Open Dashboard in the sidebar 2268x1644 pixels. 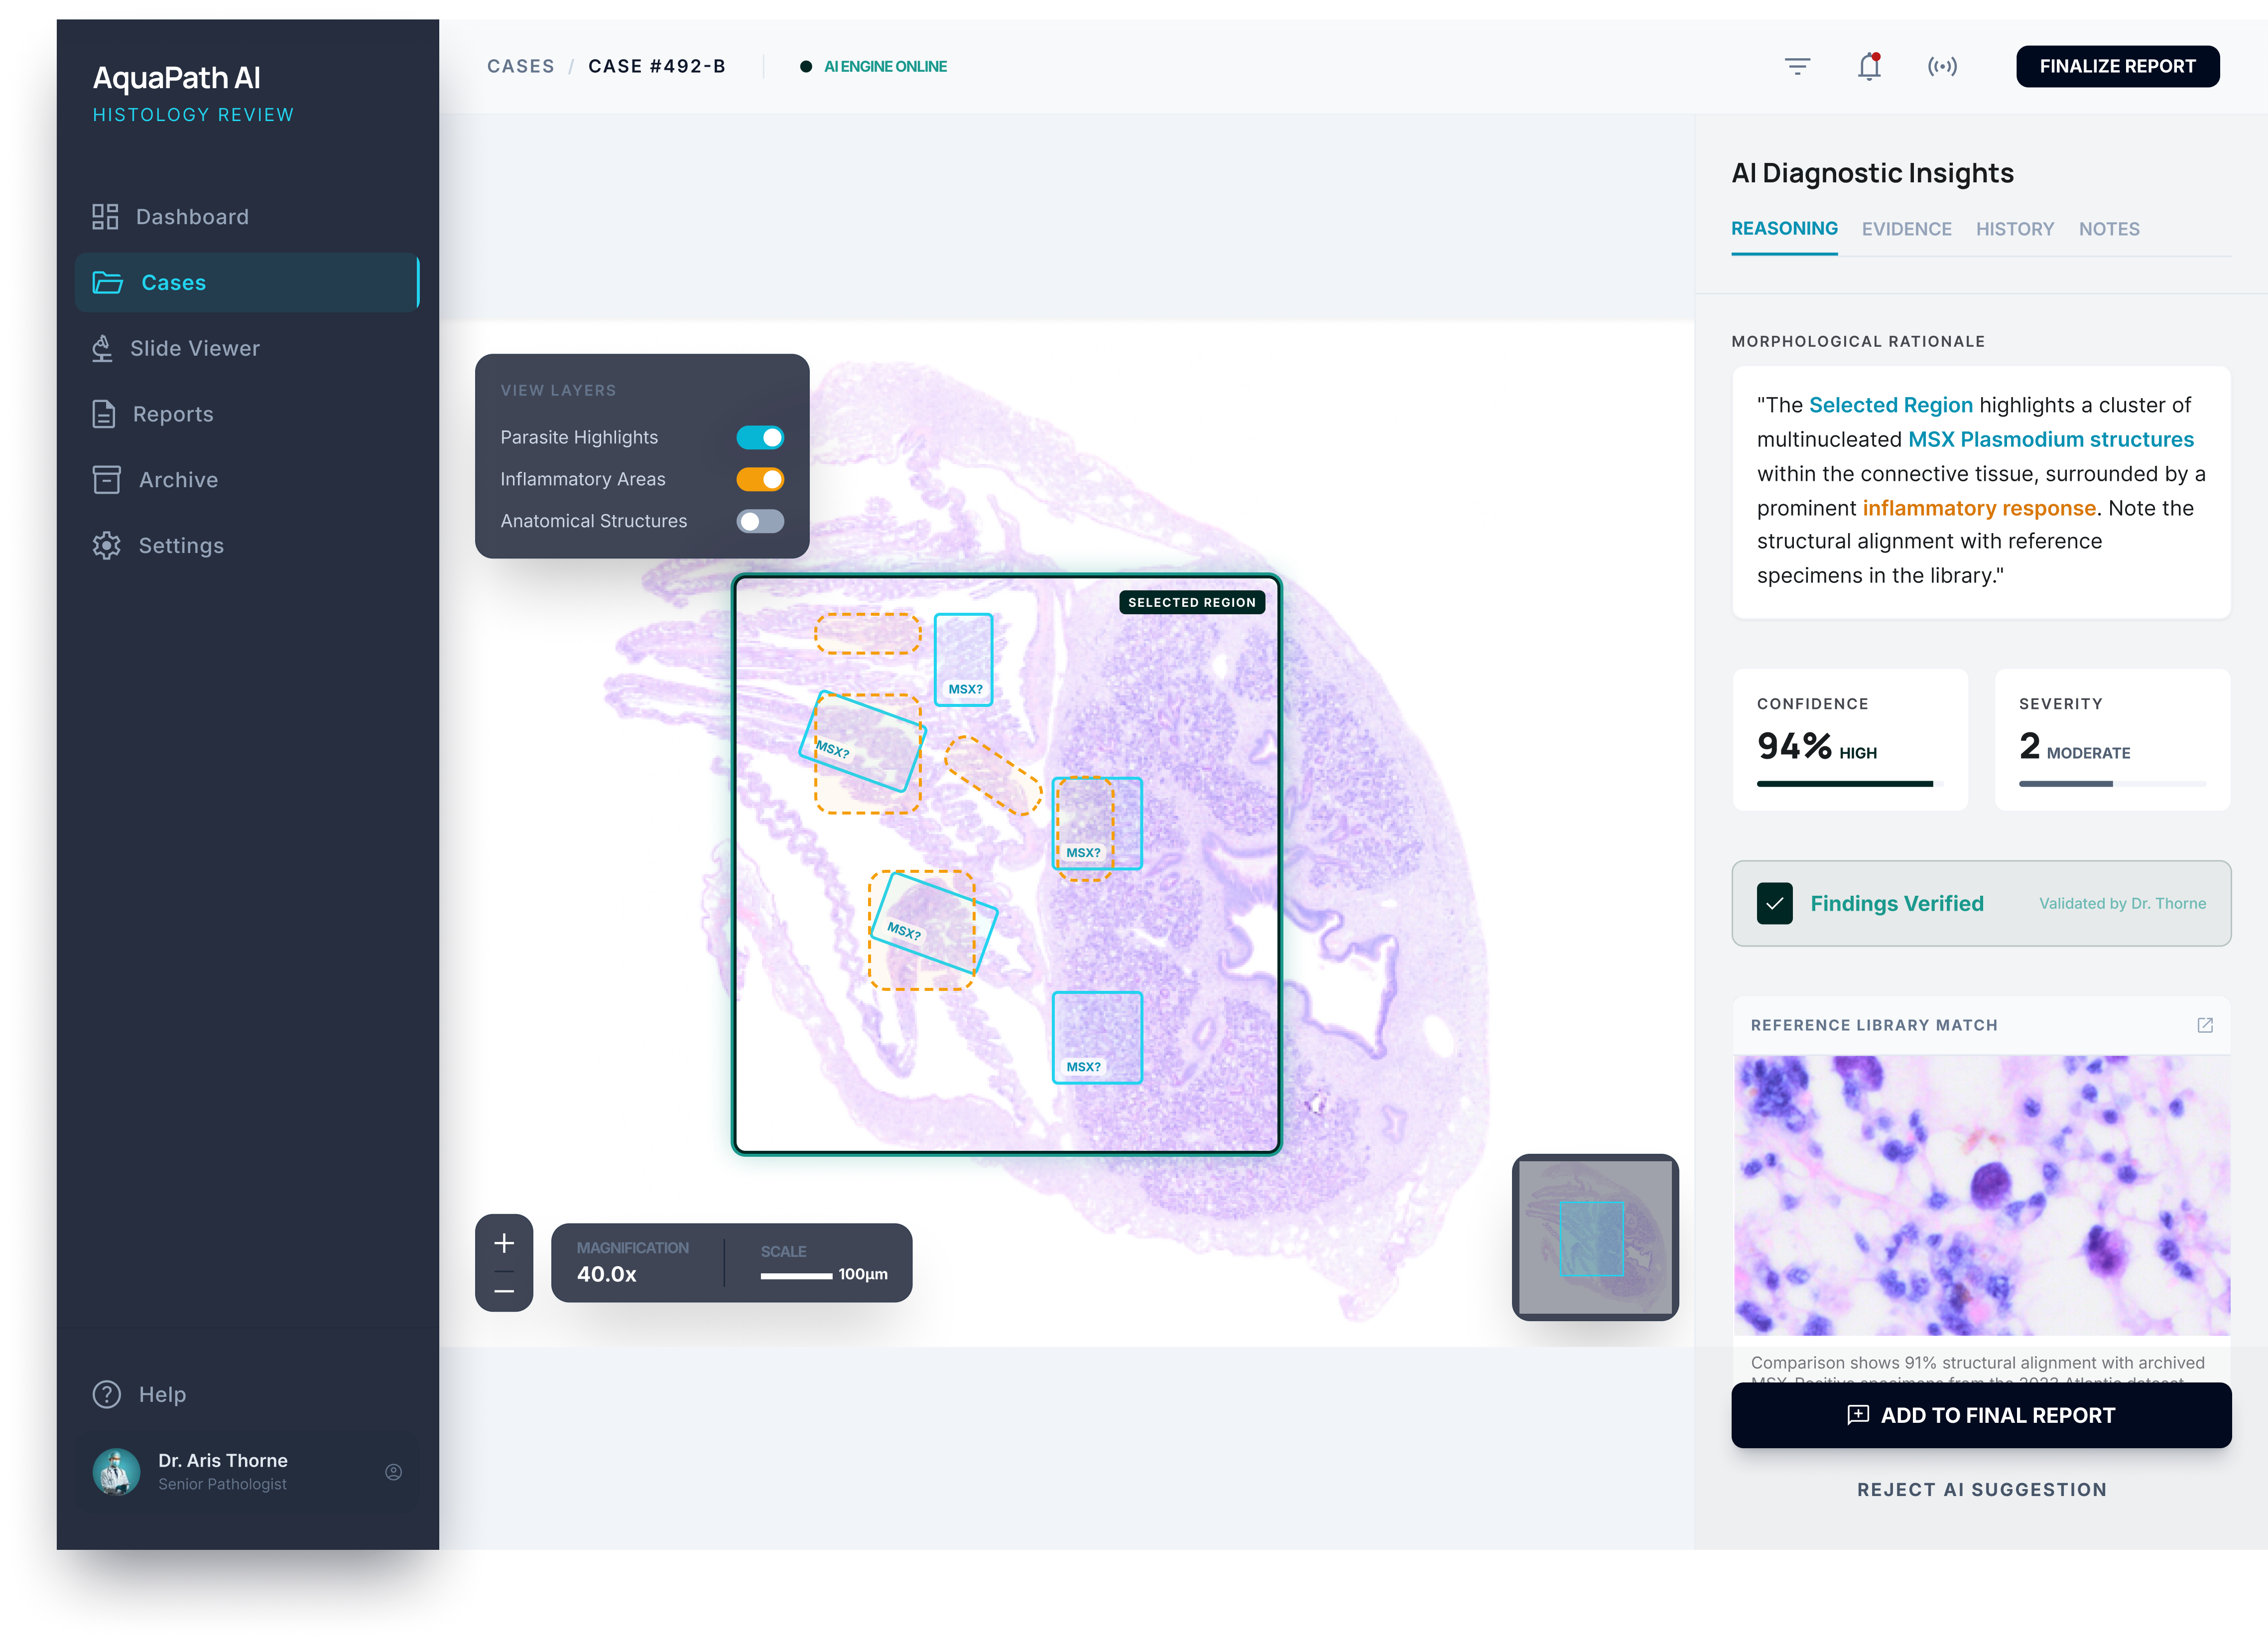pos(247,217)
